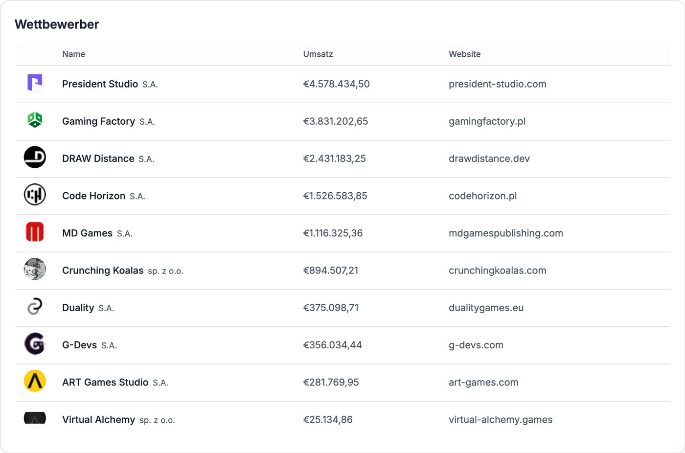Open the Crunching Koalas company name

point(103,271)
